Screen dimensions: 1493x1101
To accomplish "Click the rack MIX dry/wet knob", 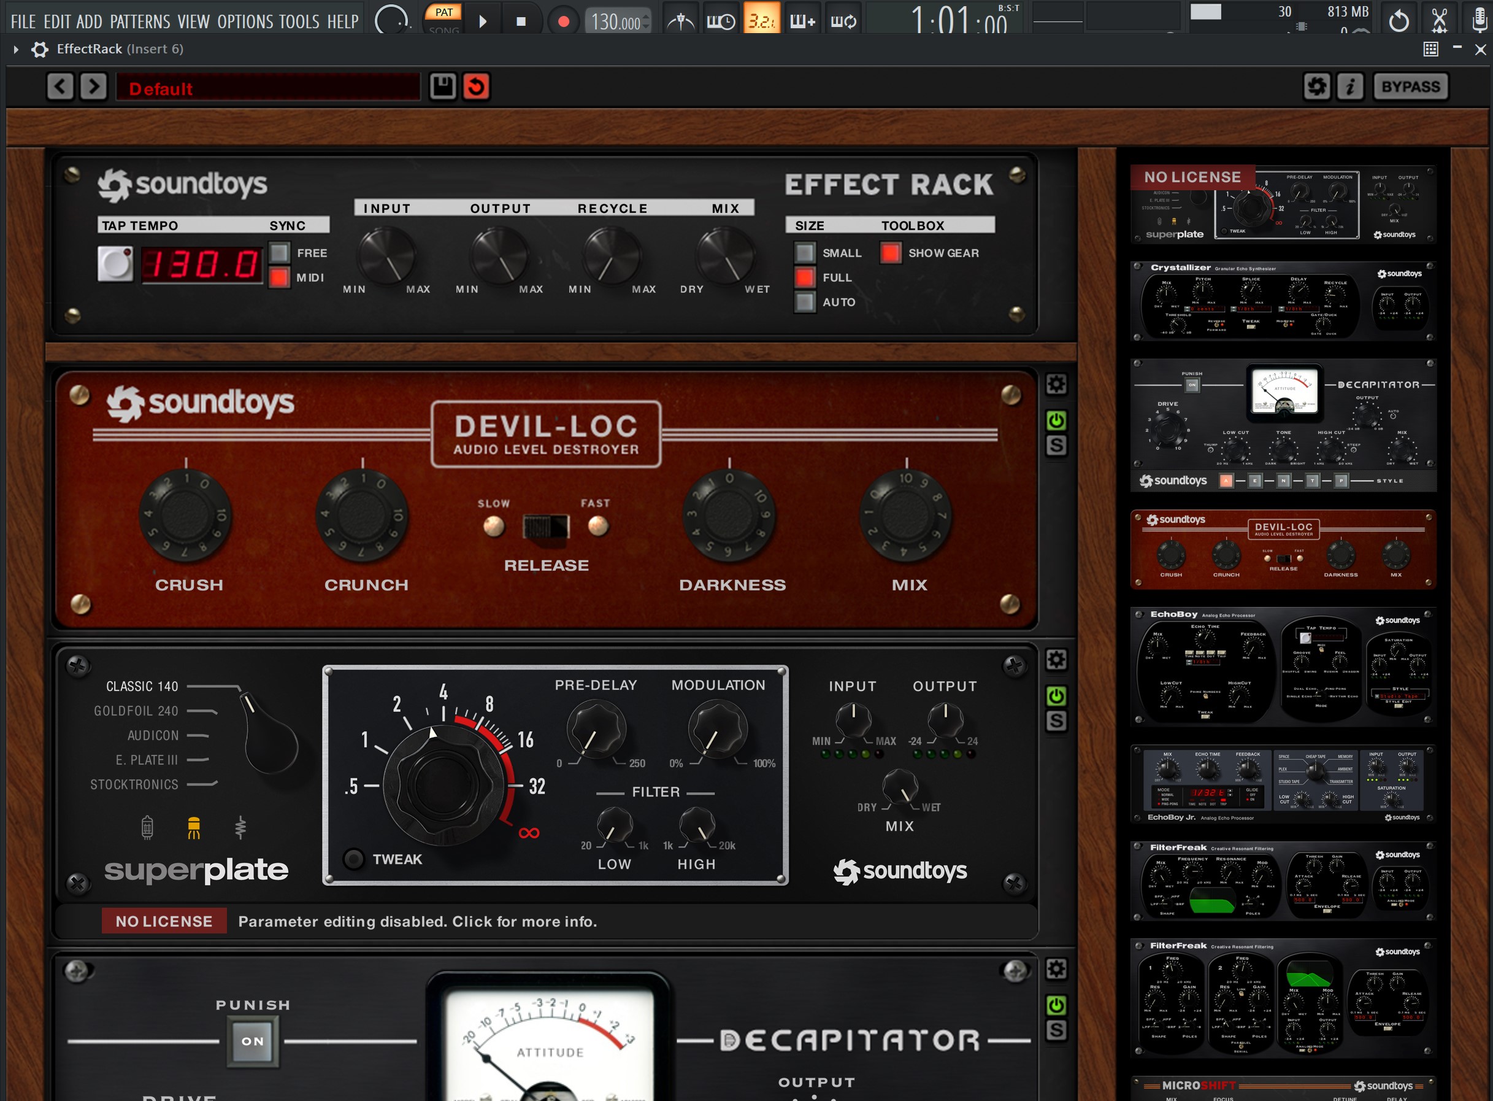I will pyautogui.click(x=725, y=255).
